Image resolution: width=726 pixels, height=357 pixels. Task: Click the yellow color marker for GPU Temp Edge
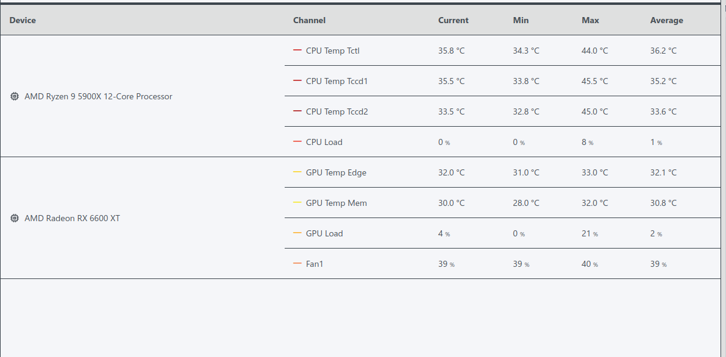297,172
